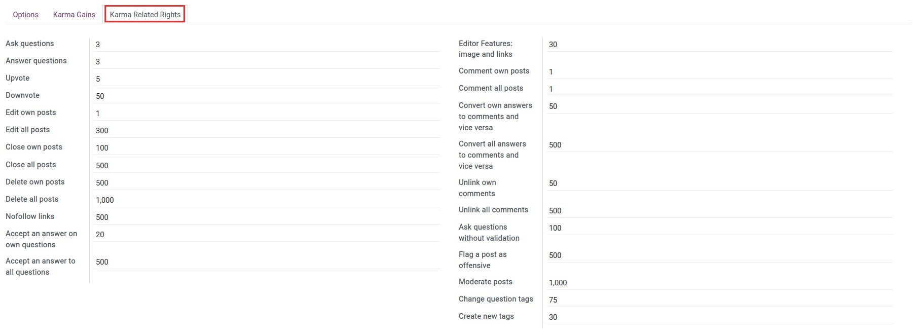918x335 pixels.
Task: Select the Edit all posts field
Action: (x=266, y=131)
